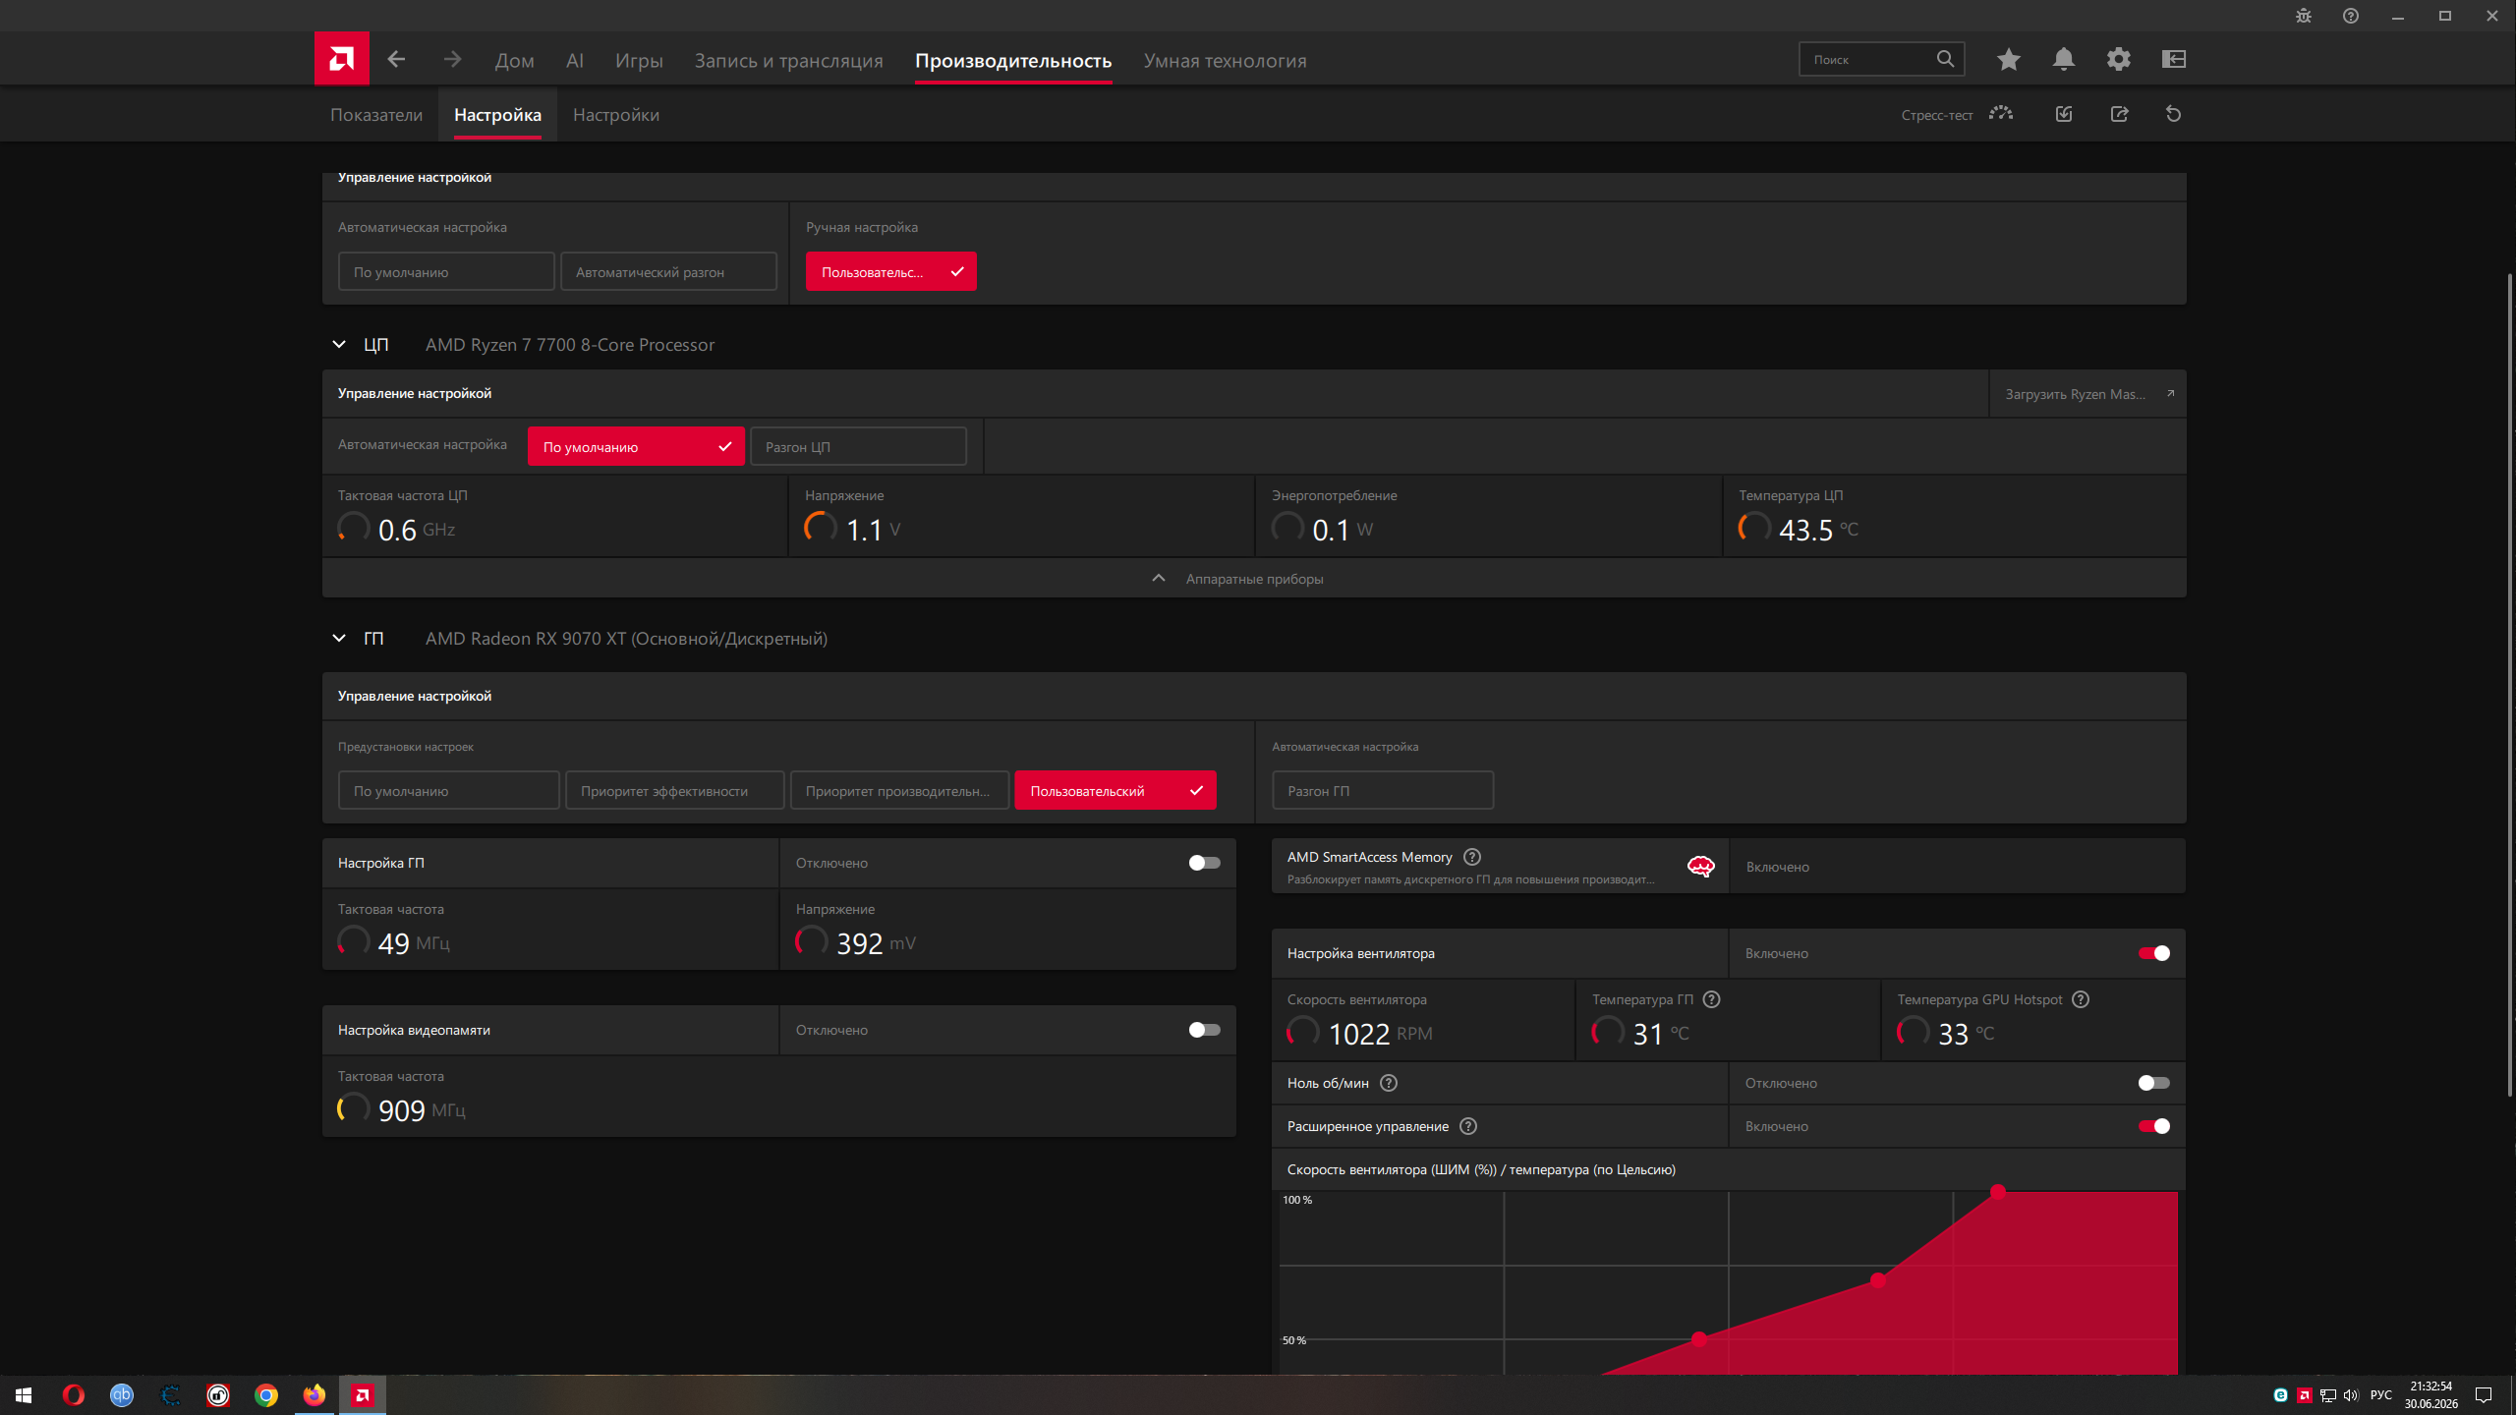Click the save profile export icon

pyautogui.click(x=2119, y=114)
